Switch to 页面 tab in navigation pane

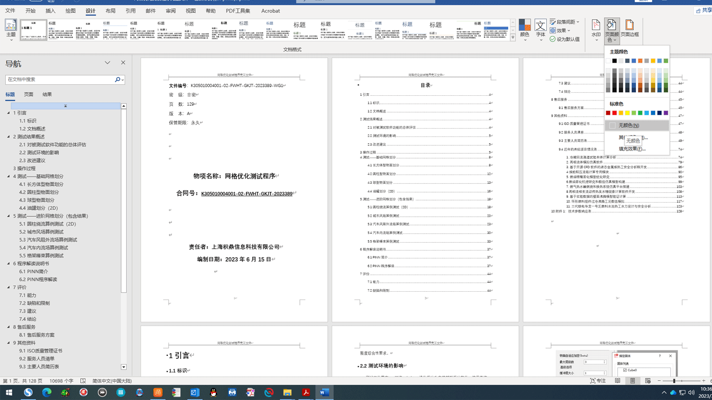click(x=29, y=94)
